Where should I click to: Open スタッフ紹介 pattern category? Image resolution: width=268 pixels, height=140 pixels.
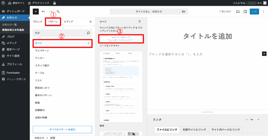click(42, 65)
